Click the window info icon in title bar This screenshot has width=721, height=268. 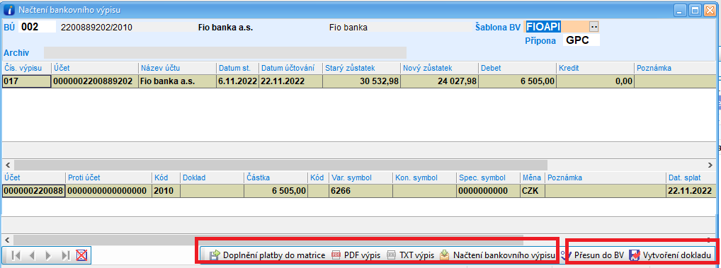[9, 9]
